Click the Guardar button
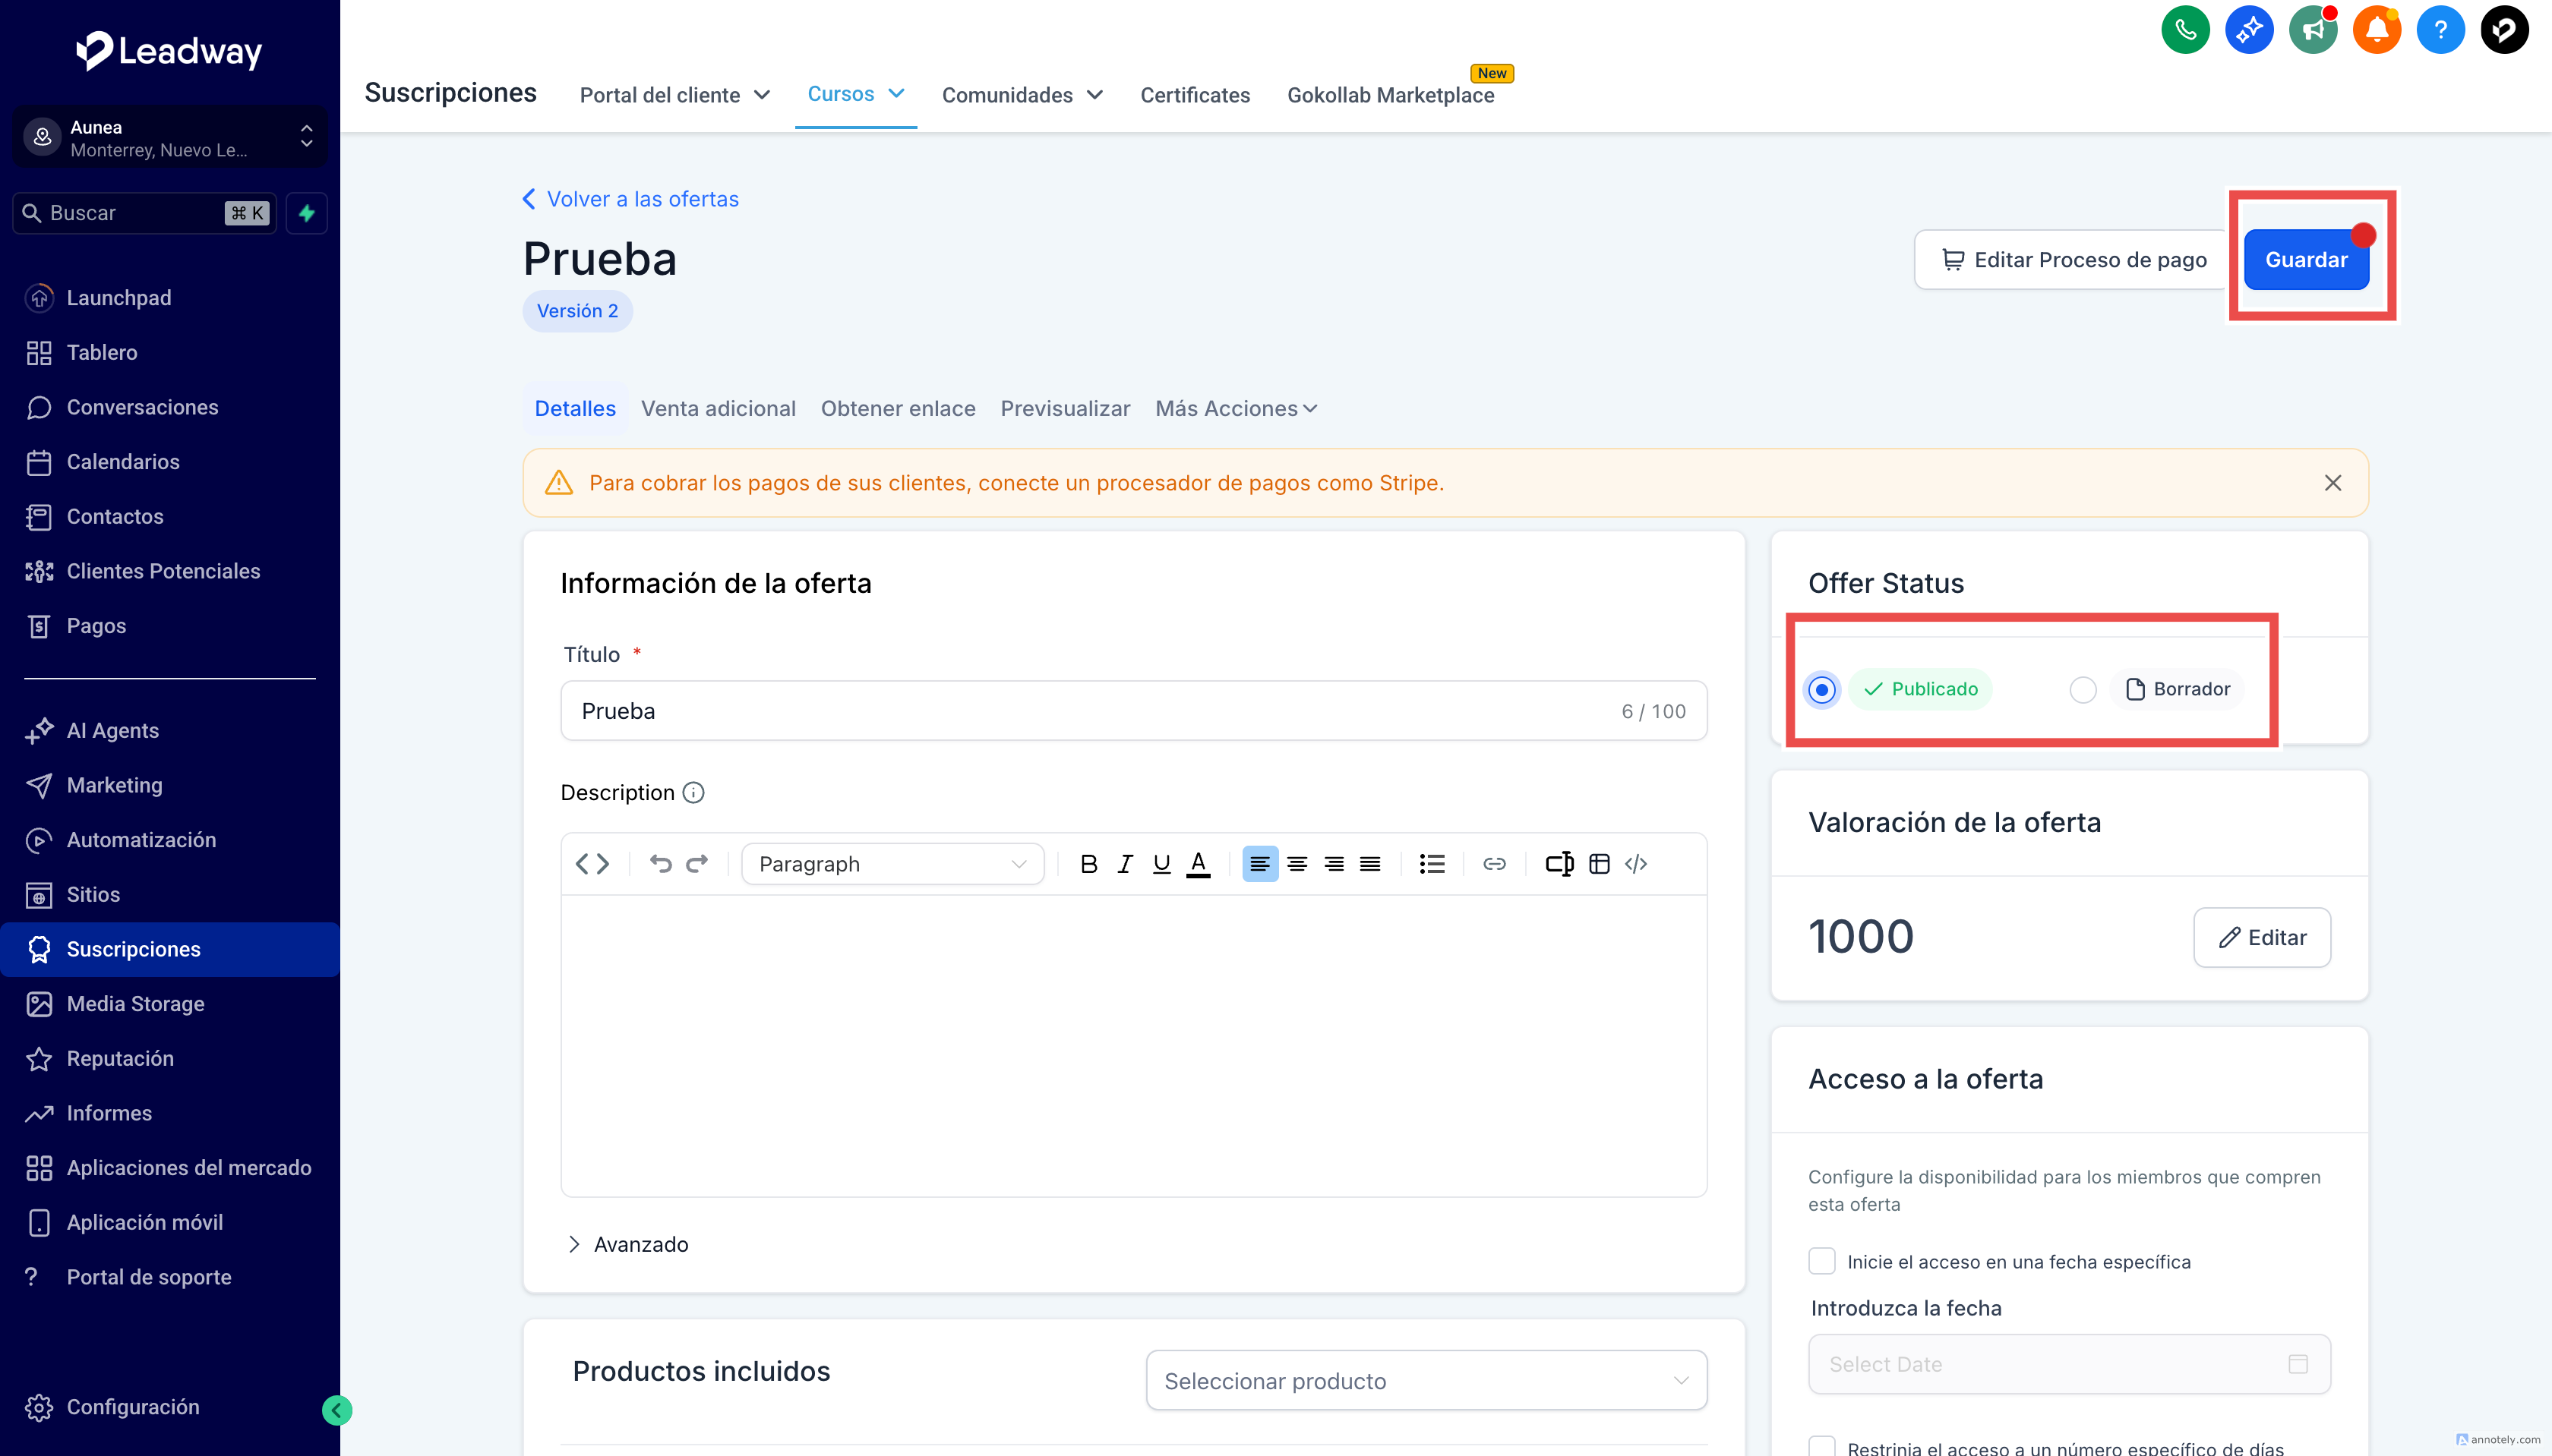Image resolution: width=2552 pixels, height=1456 pixels. click(2305, 260)
